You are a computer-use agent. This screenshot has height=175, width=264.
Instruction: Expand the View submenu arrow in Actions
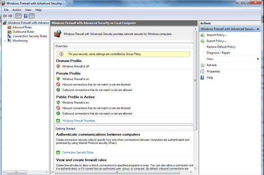click(258, 59)
